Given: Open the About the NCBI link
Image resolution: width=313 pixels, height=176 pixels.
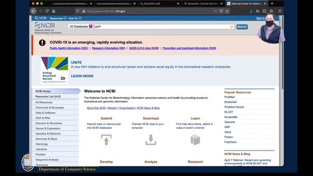Looking at the screenshot, I should tap(96, 108).
